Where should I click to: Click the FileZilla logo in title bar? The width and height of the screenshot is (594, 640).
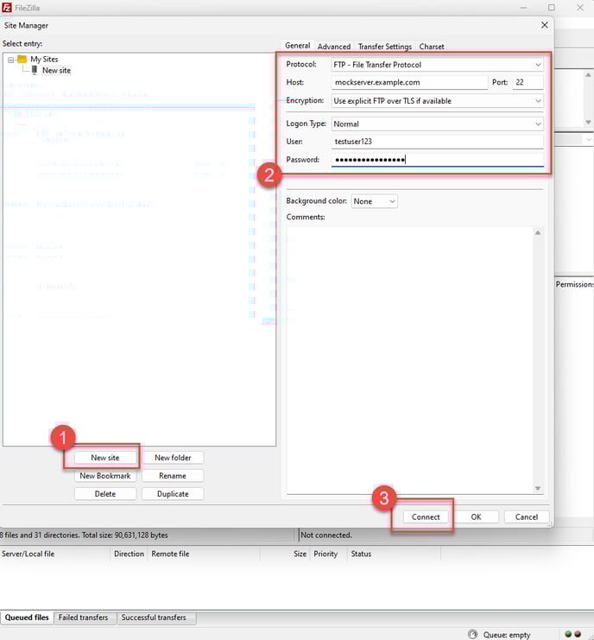[x=7, y=8]
